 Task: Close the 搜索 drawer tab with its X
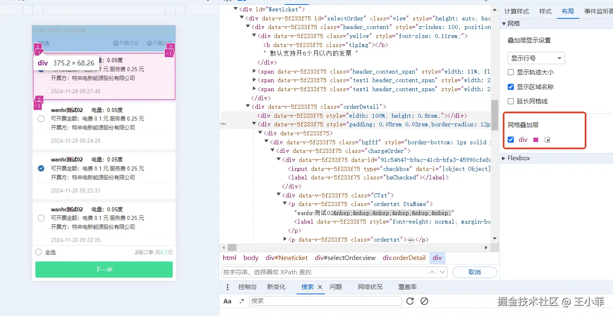coord(320,287)
